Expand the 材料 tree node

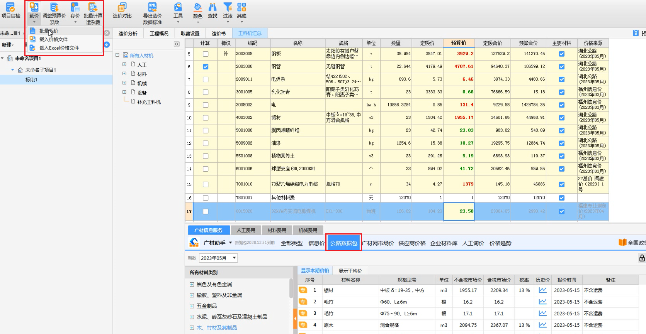coord(124,74)
